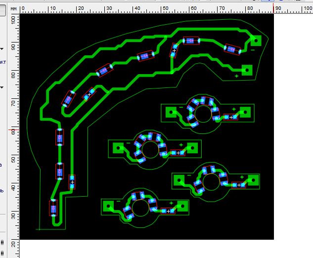
Task: Select crosshair resistor on third ring module
Action: pos(239,185)
